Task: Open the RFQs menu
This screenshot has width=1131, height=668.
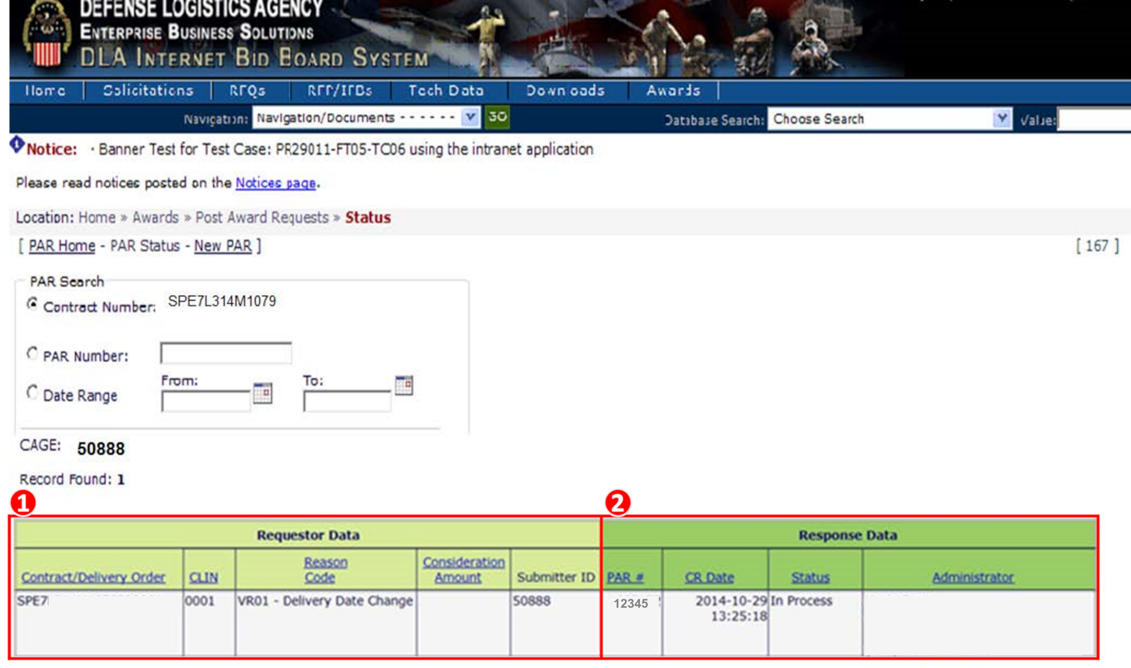Action: click(247, 90)
